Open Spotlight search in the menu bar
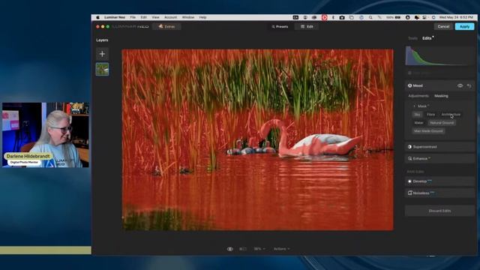This screenshot has width=480, height=270. [x=370, y=17]
